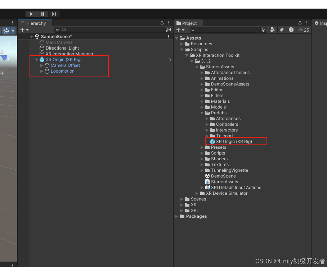Click the Pause button
327x267 pixels.
click(x=43, y=14)
